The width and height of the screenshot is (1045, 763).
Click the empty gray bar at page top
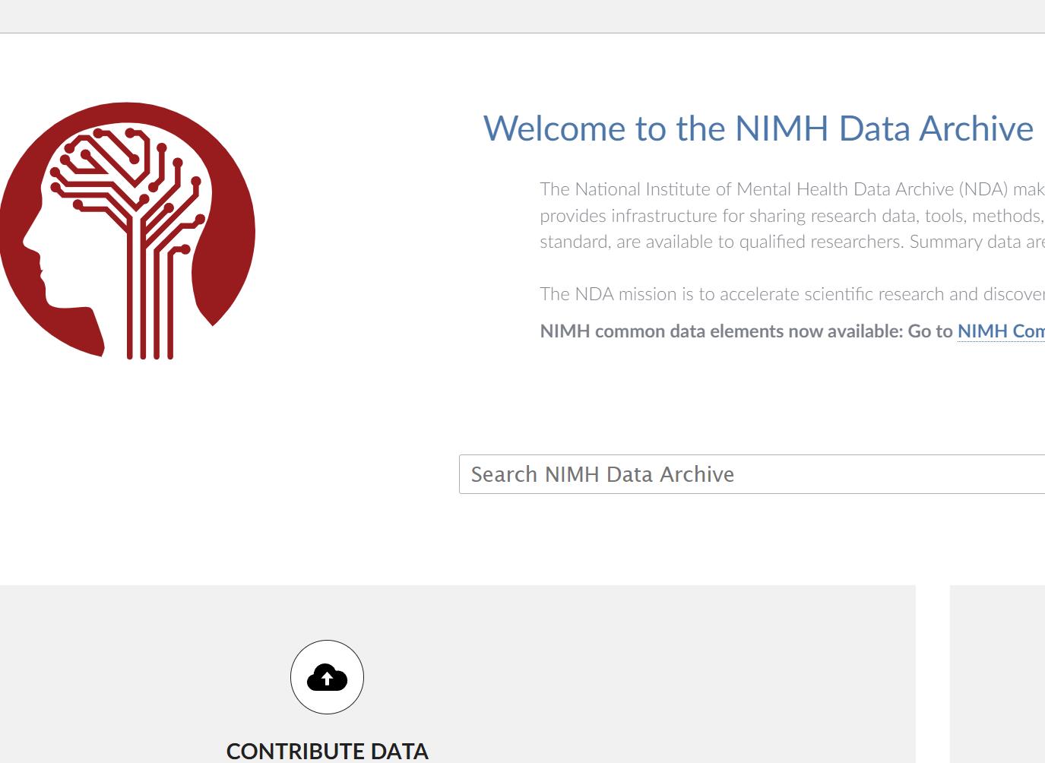522,16
